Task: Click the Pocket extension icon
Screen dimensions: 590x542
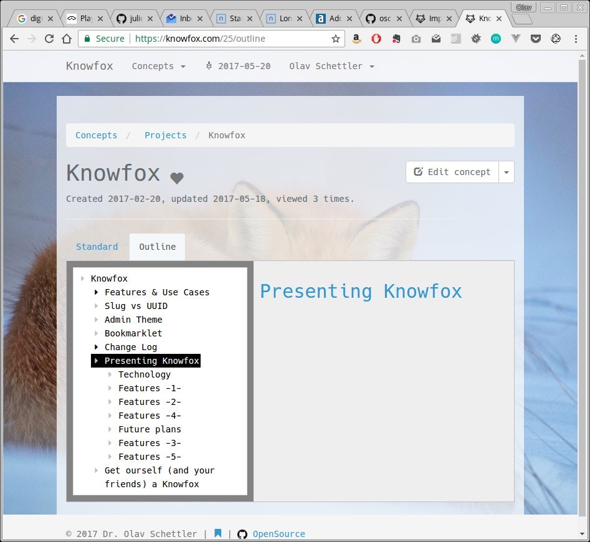Action: (x=535, y=39)
